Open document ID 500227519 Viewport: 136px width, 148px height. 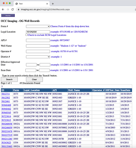(x=7, y=135)
